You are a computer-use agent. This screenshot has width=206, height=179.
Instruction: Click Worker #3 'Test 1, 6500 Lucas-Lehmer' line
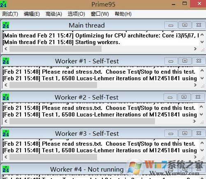[100, 150]
